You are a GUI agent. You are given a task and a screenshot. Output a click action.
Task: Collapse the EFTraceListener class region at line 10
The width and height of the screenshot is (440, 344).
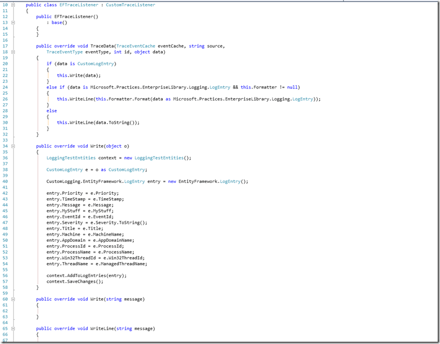coord(13,5)
